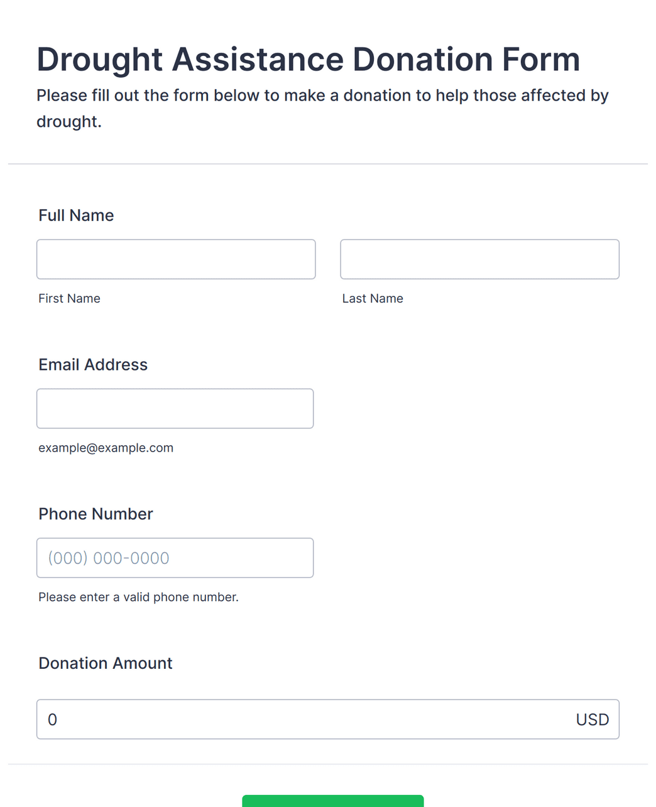
Task: Click the example@example.com hint text
Action: click(x=106, y=448)
